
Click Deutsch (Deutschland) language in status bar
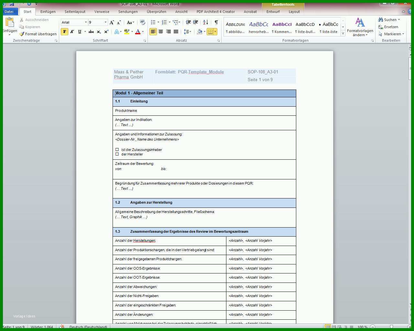pyautogui.click(x=88, y=327)
